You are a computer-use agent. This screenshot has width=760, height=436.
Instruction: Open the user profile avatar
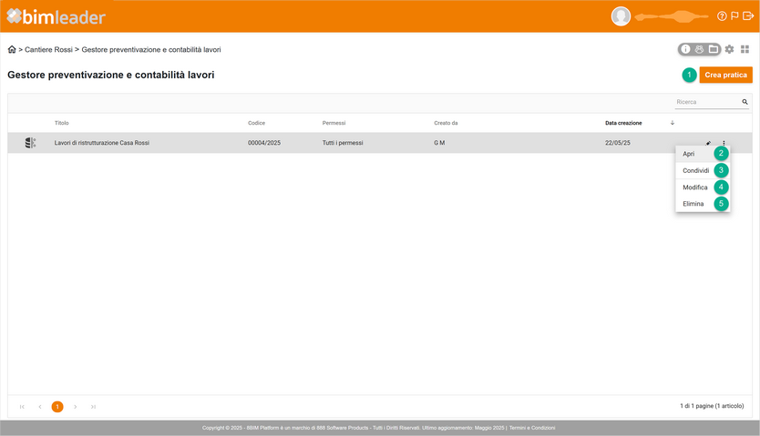coord(621,16)
